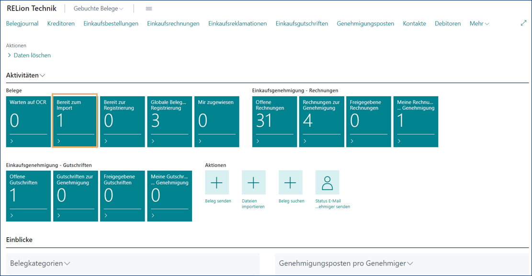
Task: Collapse the Aktivitäten section
Action: click(x=42, y=75)
